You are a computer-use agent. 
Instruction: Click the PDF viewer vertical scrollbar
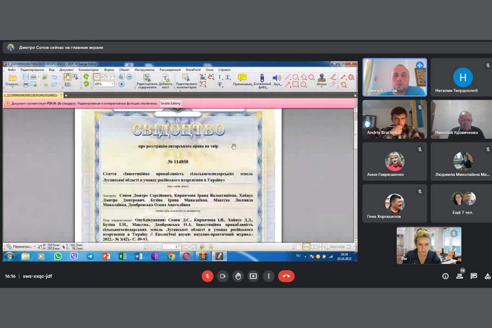tap(355, 175)
